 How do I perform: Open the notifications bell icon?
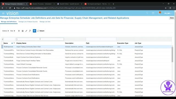[x=159, y=13]
